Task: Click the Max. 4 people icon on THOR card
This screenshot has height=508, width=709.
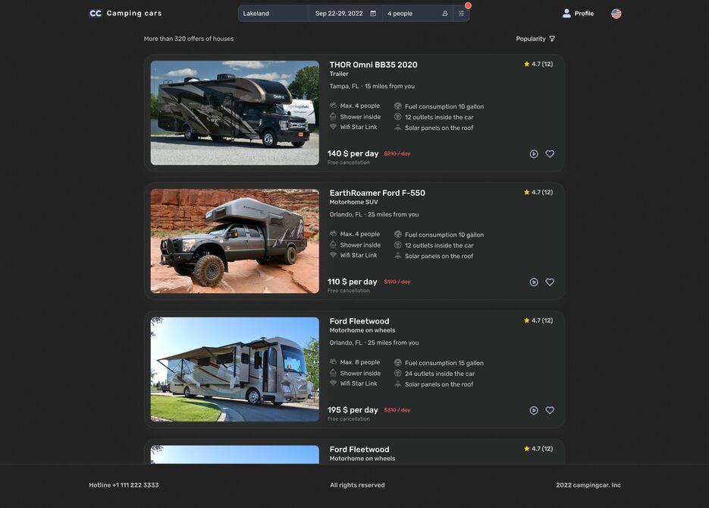Action: tap(333, 105)
